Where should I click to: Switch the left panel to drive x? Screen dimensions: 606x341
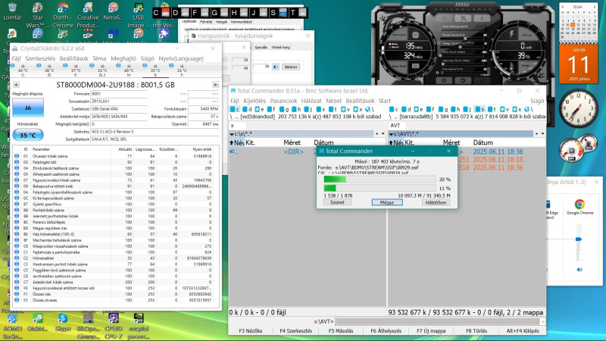pyautogui.click(x=358, y=109)
